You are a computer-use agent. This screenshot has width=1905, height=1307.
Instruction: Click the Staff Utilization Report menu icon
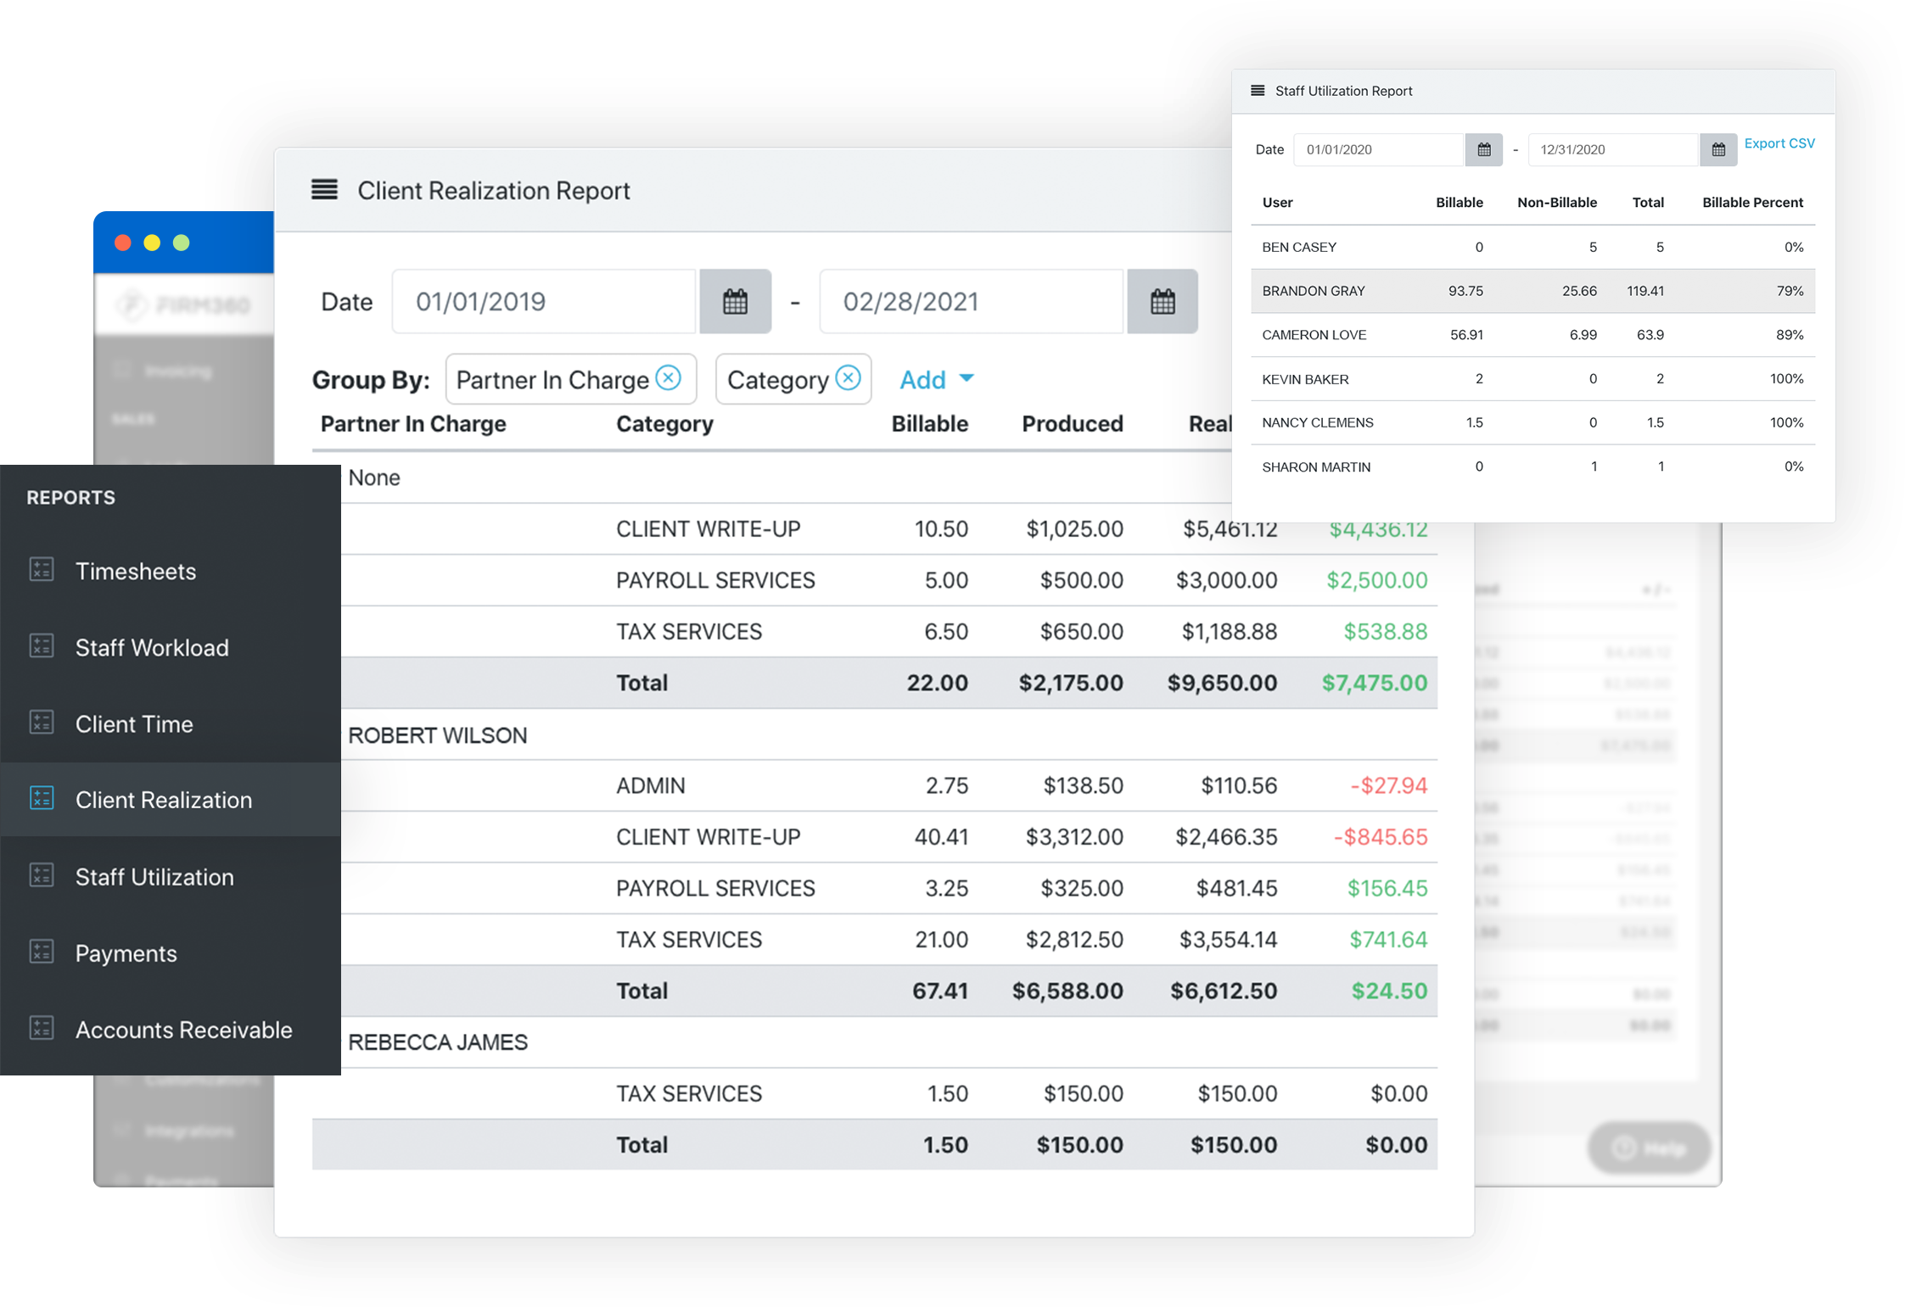(x=1258, y=91)
